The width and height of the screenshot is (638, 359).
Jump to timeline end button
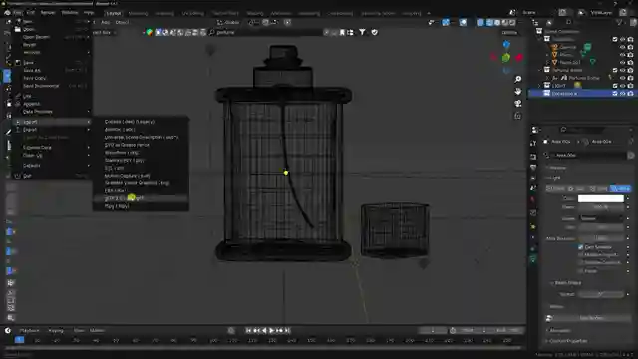[x=287, y=330]
